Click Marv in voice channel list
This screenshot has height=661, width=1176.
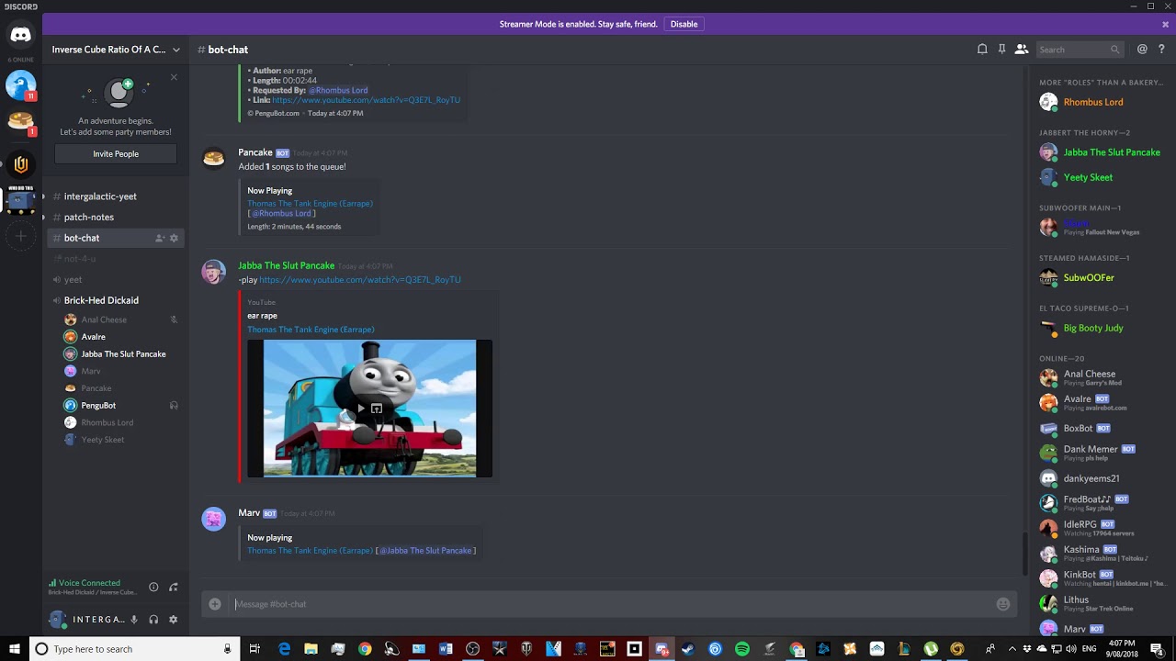click(91, 371)
